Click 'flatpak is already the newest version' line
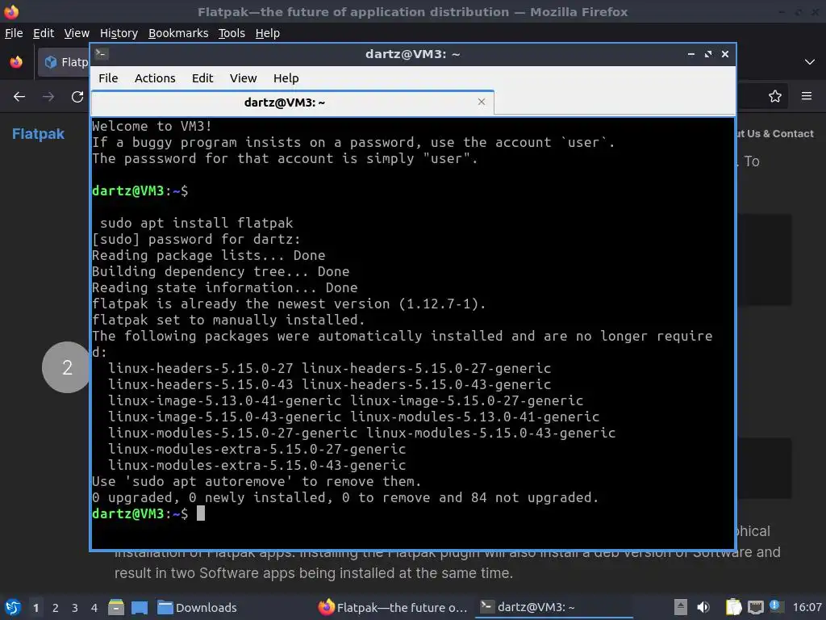This screenshot has height=620, width=826. (x=289, y=304)
